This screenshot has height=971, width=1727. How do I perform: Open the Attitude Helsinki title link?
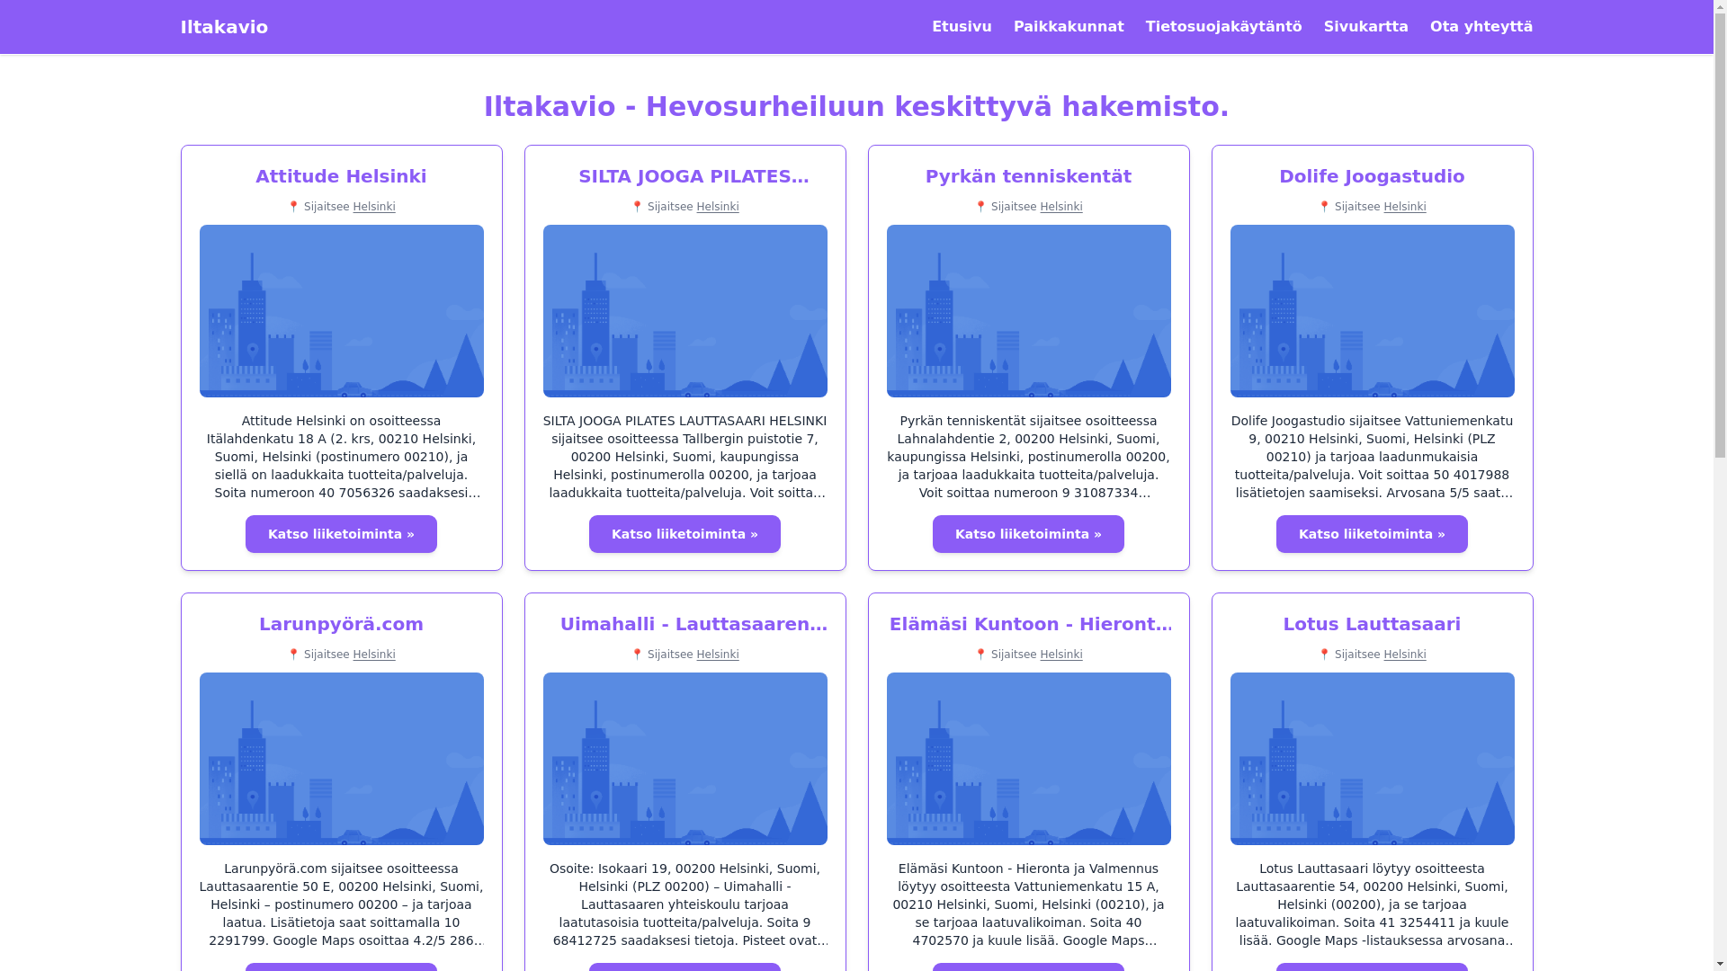pyautogui.click(x=341, y=176)
